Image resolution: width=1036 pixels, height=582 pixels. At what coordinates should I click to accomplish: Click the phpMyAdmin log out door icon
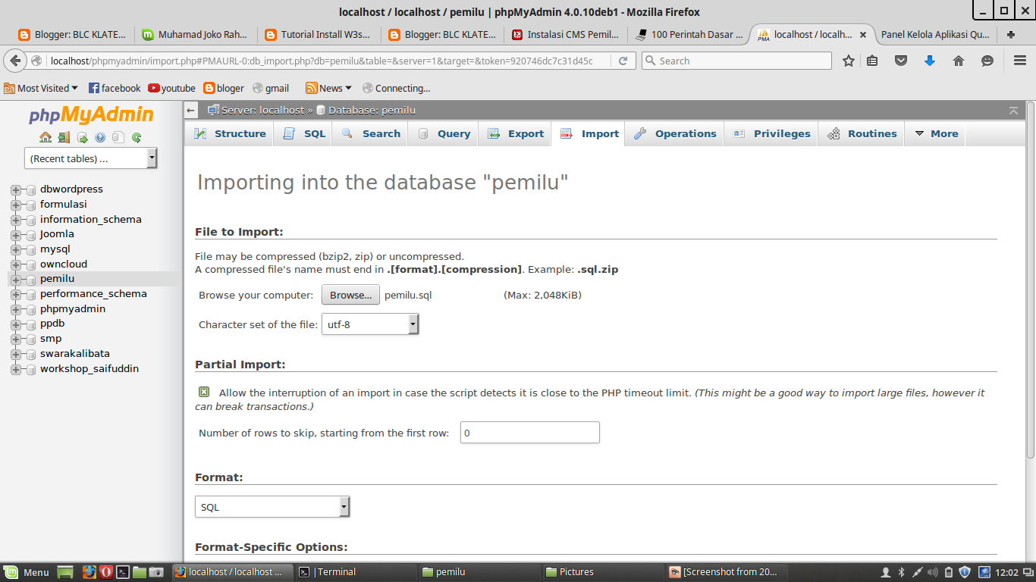(x=64, y=137)
